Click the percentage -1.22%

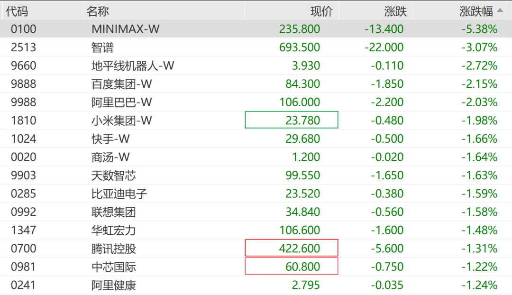pyautogui.click(x=479, y=267)
